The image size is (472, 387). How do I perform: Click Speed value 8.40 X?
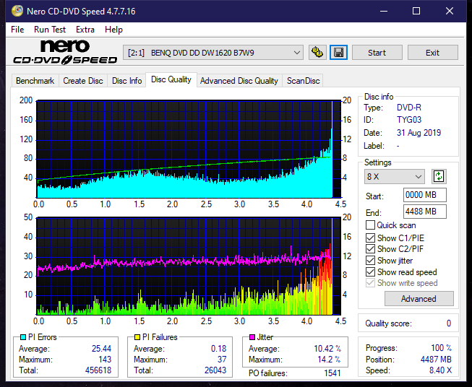point(440,370)
